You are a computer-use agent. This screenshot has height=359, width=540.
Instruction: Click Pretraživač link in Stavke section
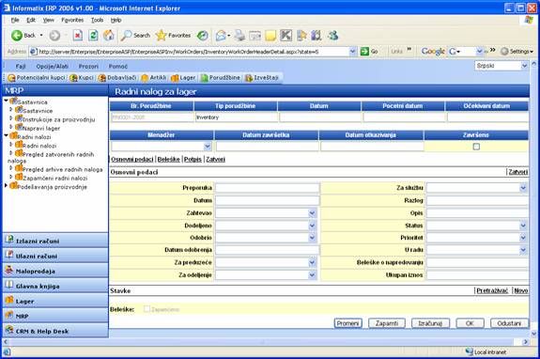[492, 290]
